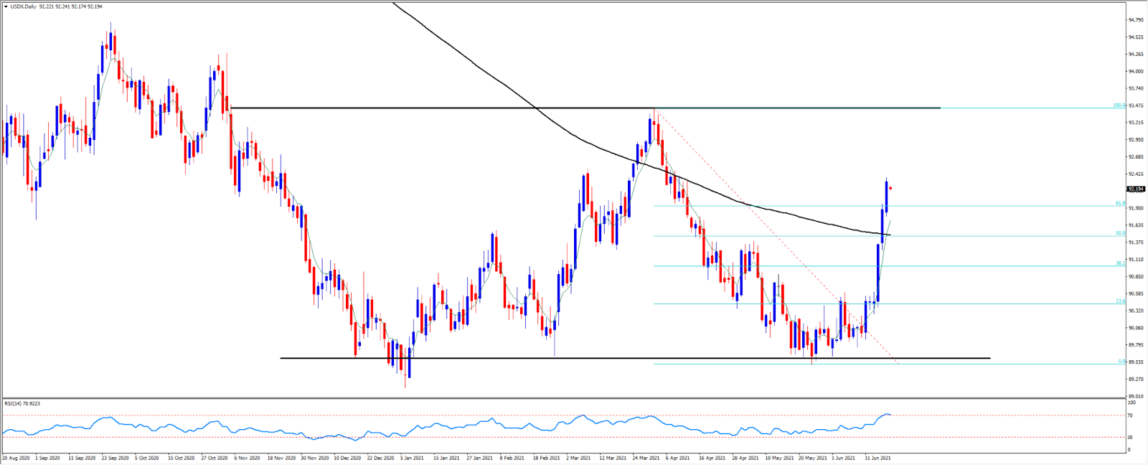1148x465 pixels.
Task: Click the current price tag 92.194
Action: pos(1135,189)
